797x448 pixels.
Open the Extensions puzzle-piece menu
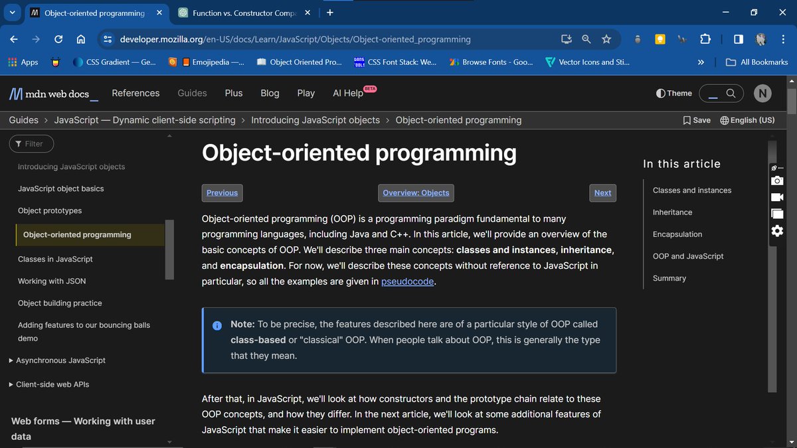click(705, 39)
